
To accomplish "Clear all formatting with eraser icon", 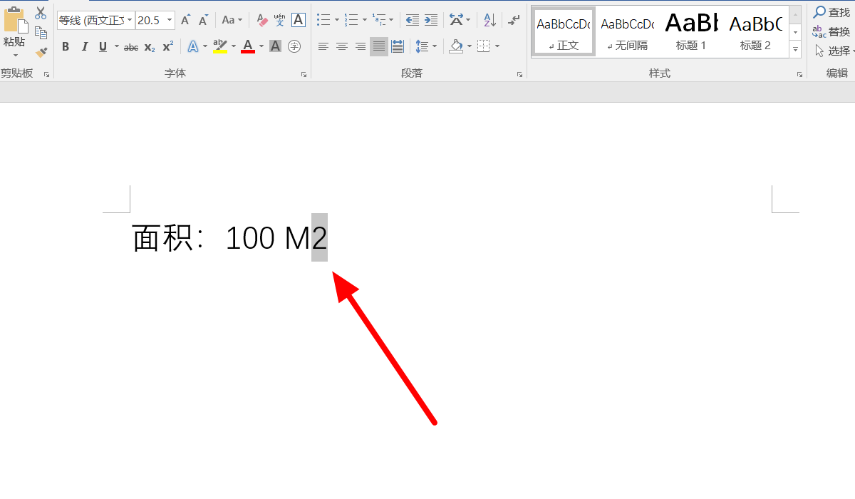I will coord(261,20).
